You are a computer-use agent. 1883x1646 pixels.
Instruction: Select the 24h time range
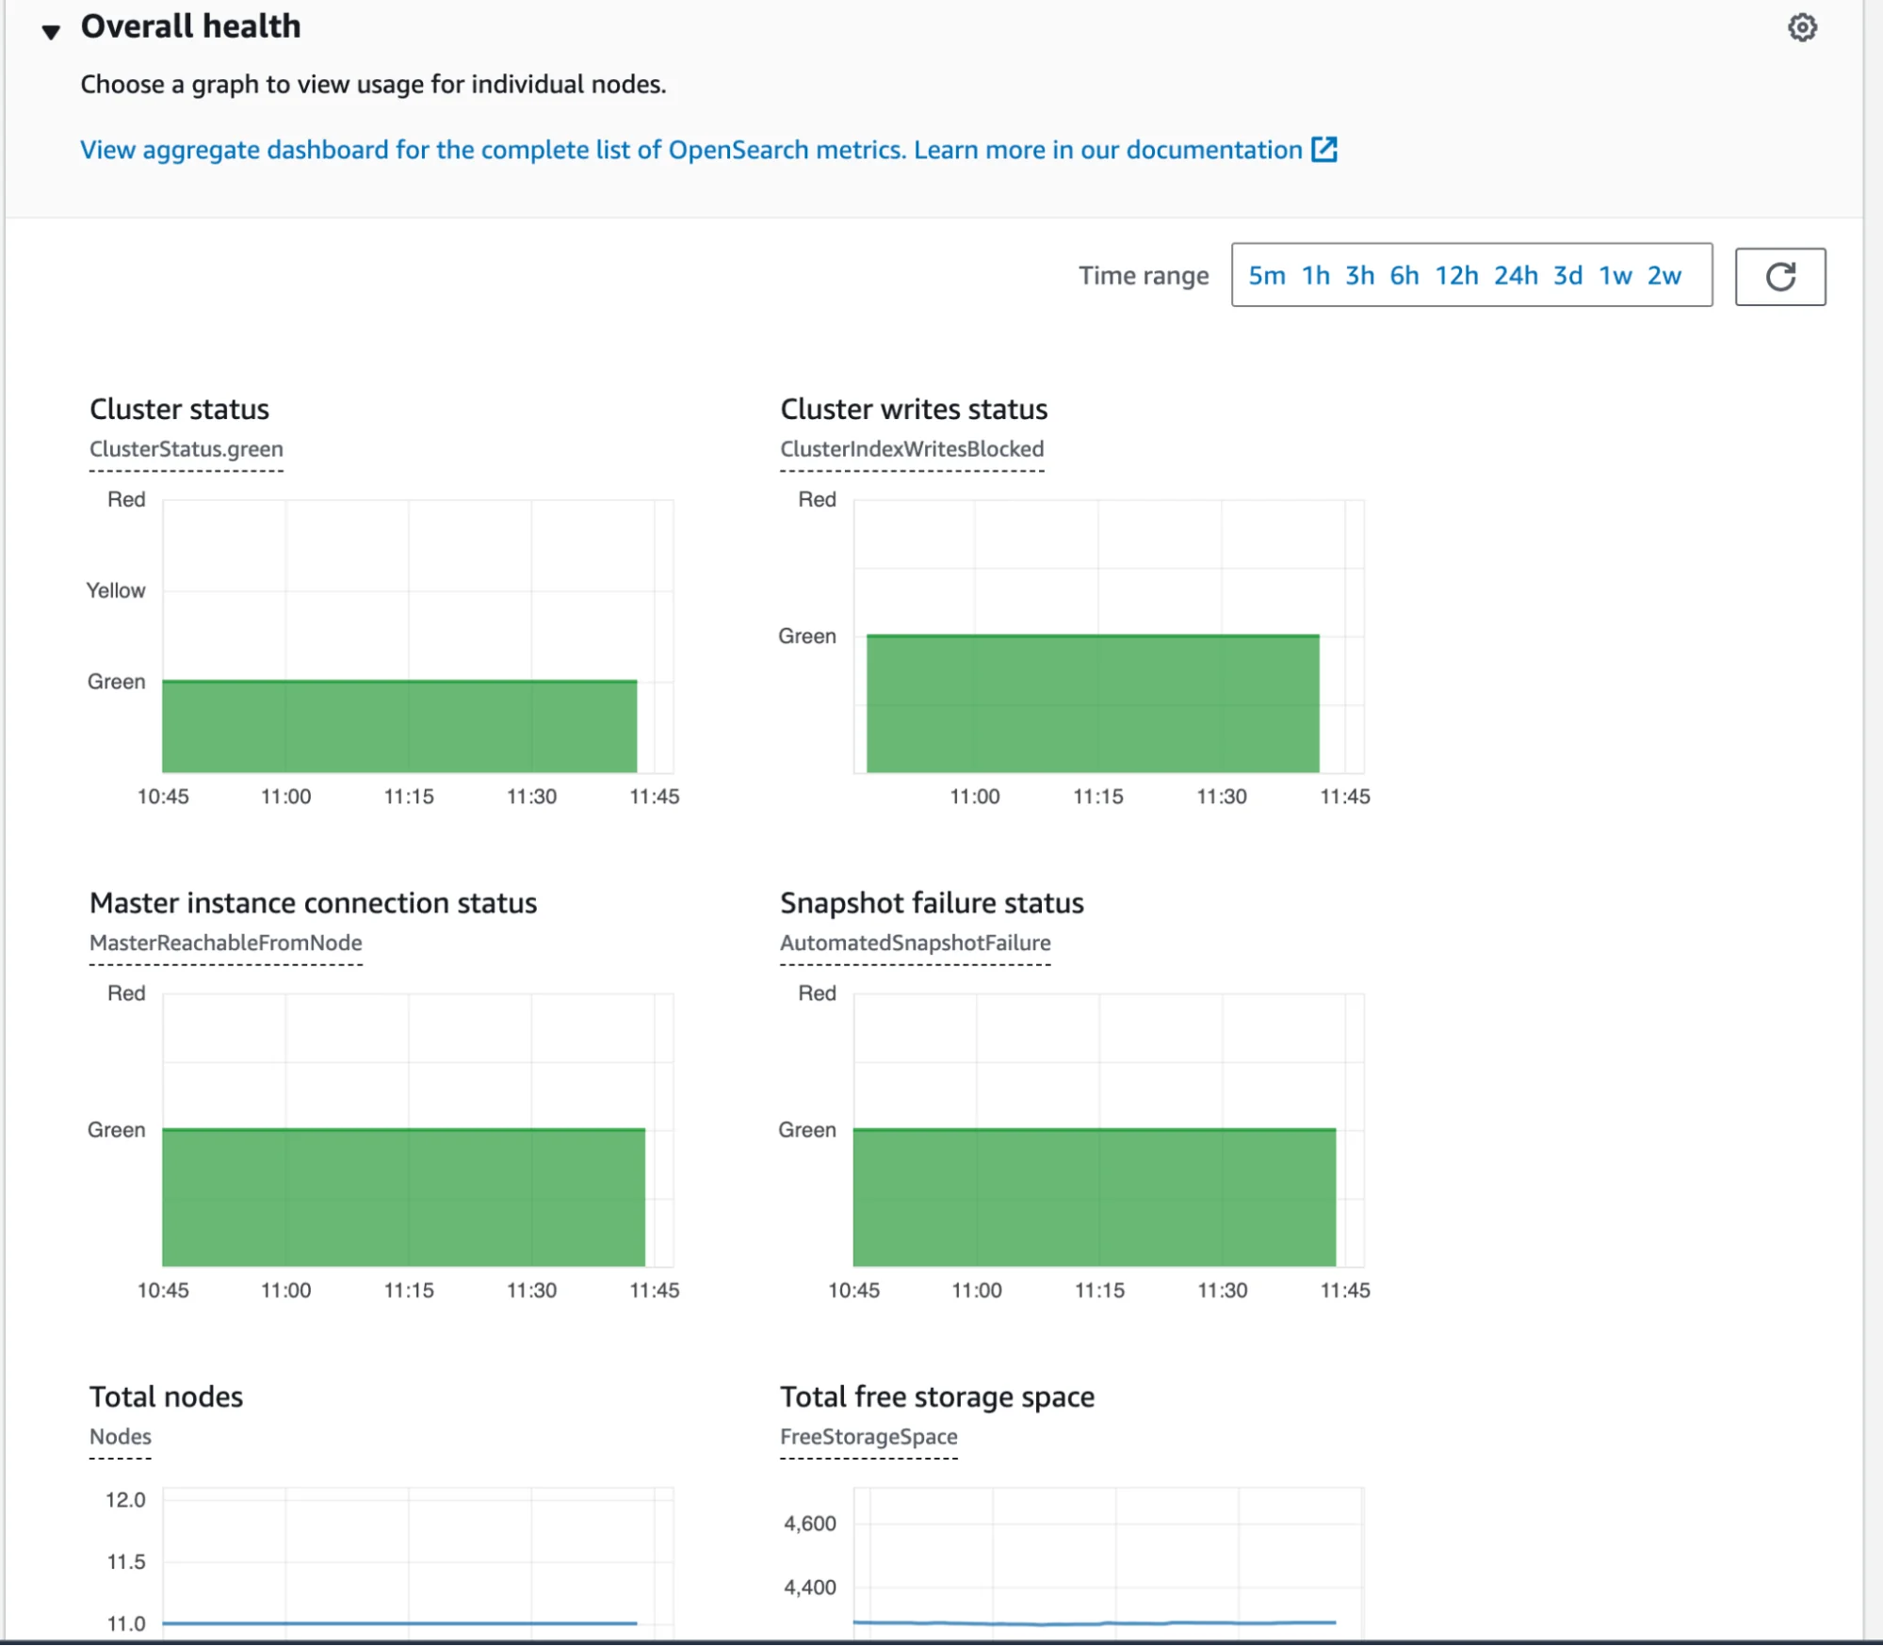click(1515, 276)
